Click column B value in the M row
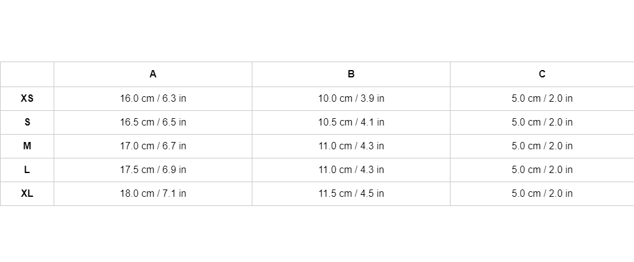This screenshot has width=634, height=262. pos(351,146)
